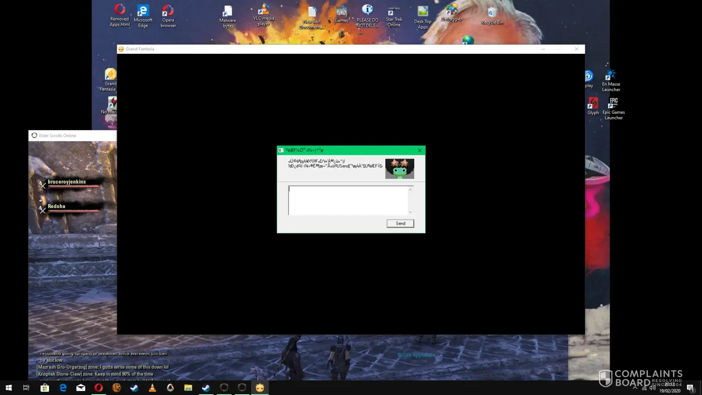The width and height of the screenshot is (702, 395).
Task: Open the volume control in system tray
Action: 653,388
